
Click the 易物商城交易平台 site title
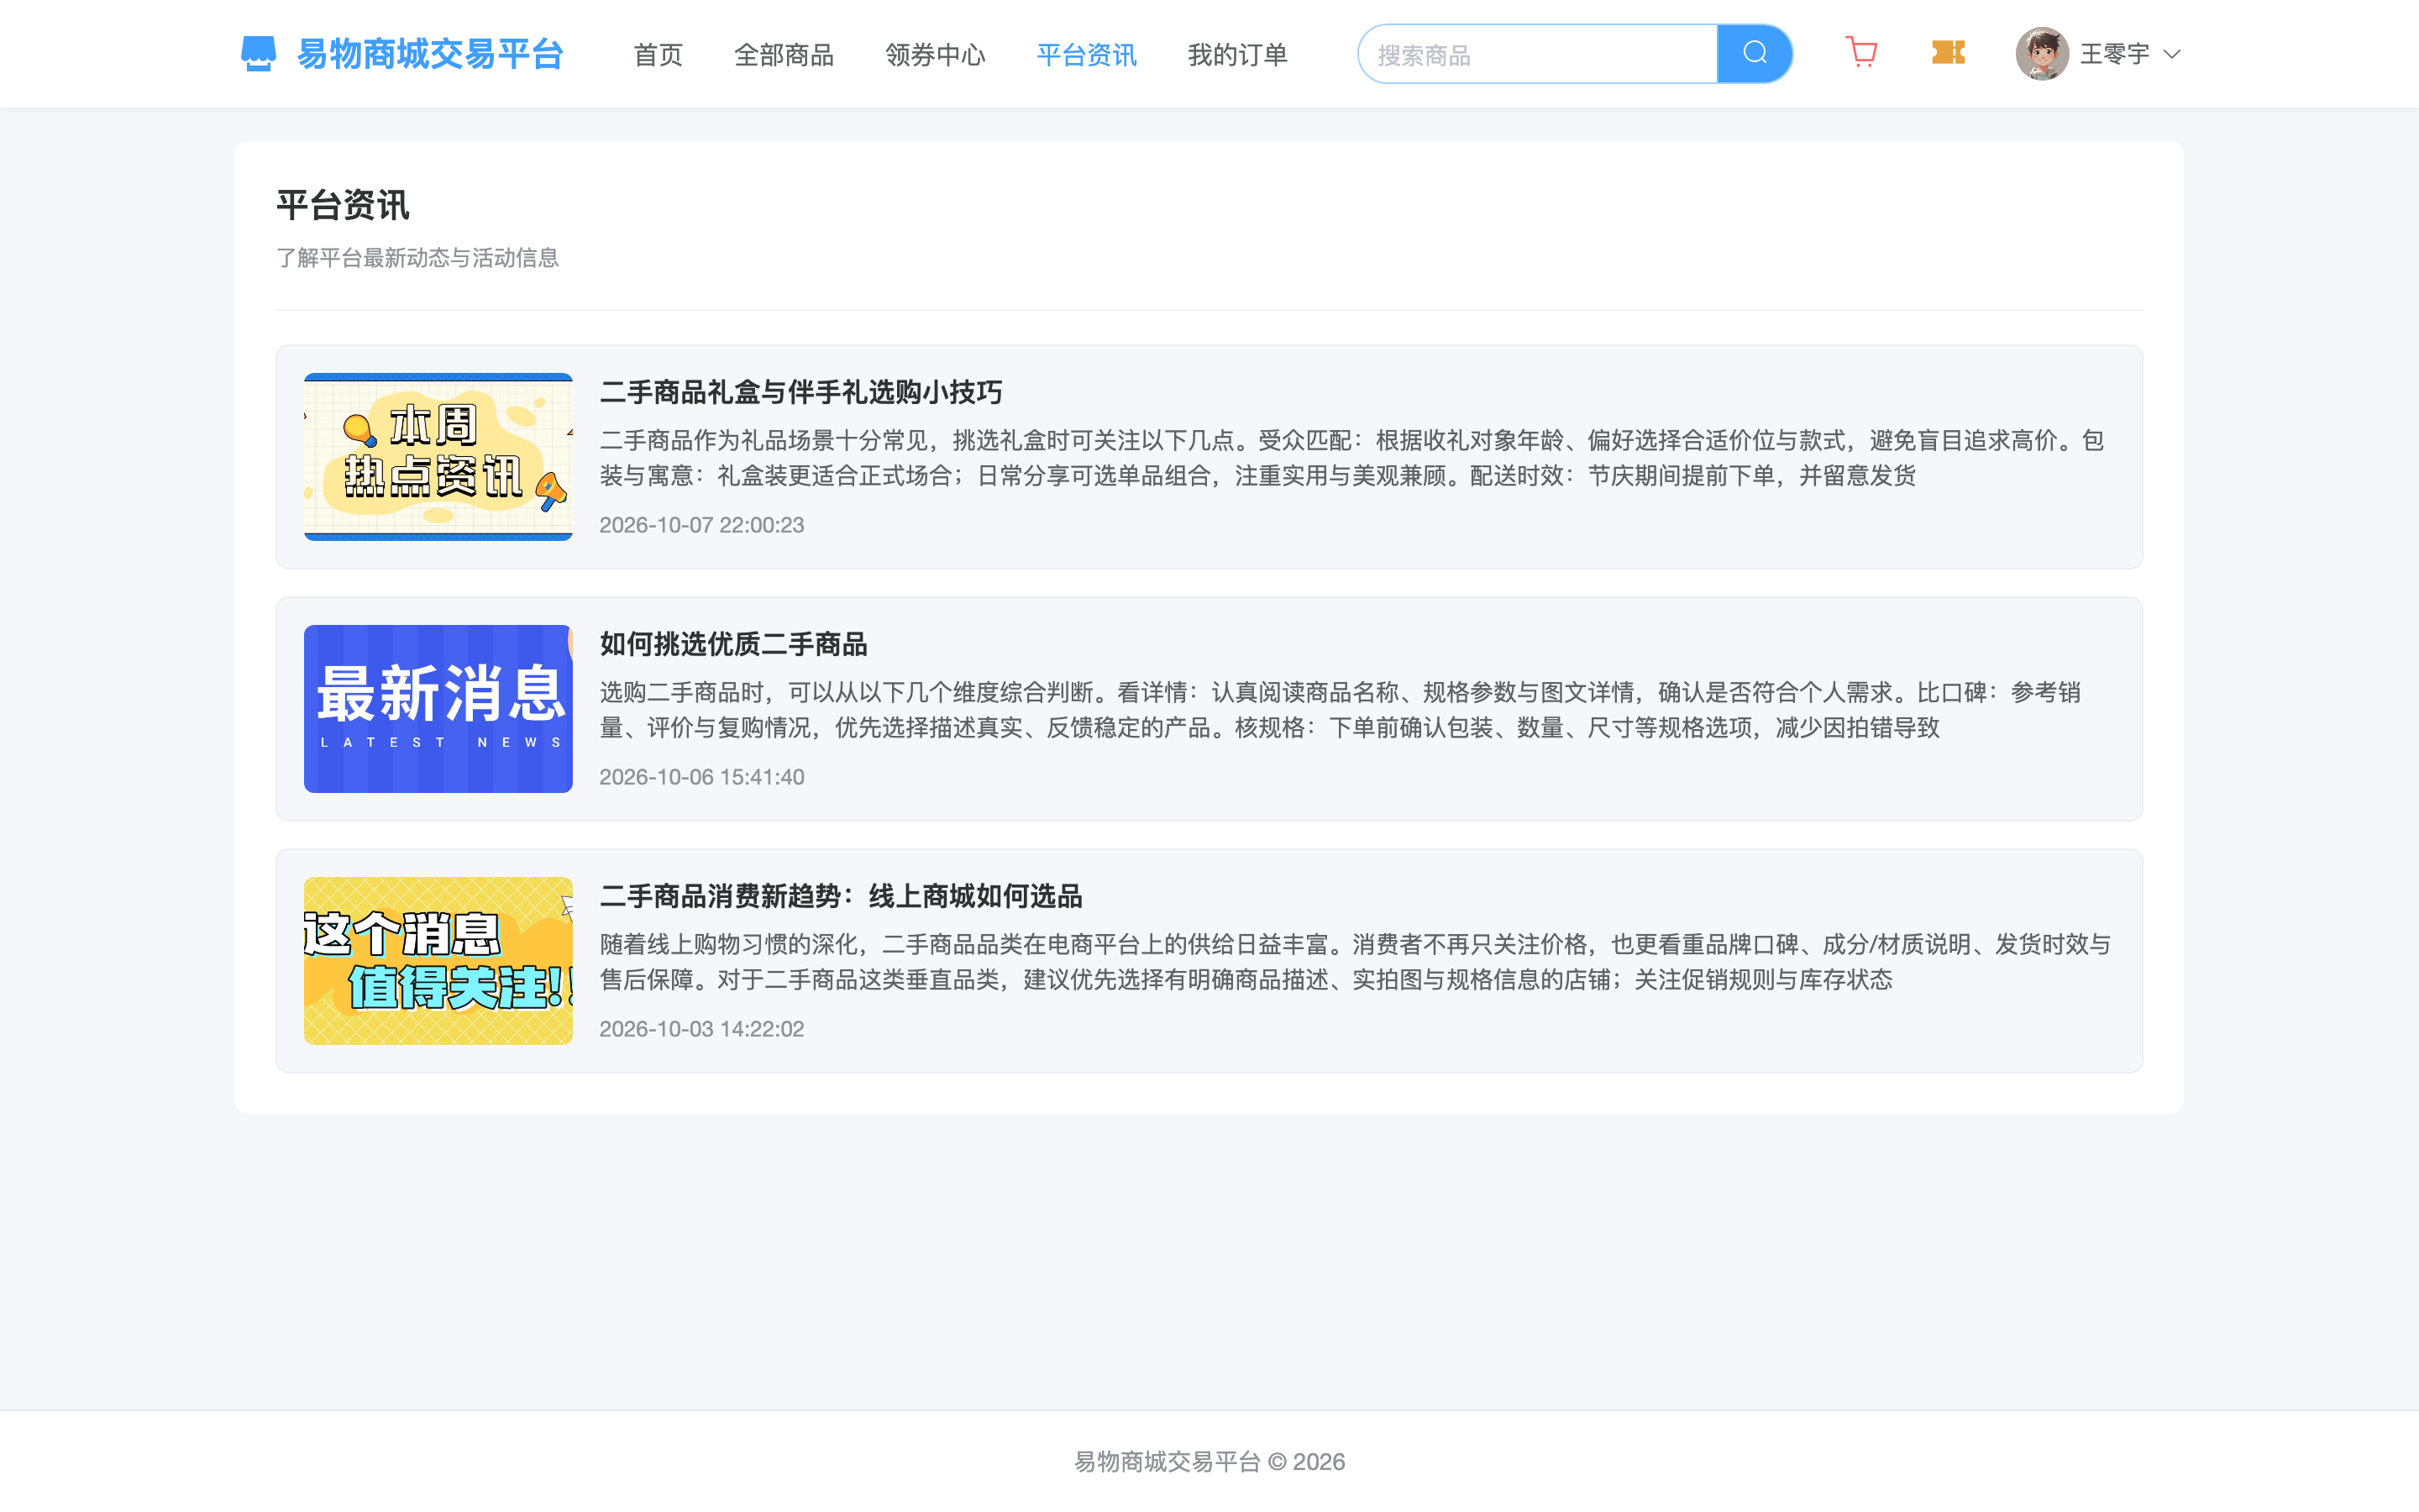click(430, 54)
